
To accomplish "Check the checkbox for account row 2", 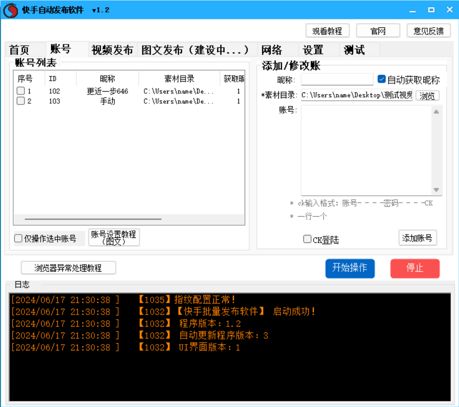I will coord(21,101).
